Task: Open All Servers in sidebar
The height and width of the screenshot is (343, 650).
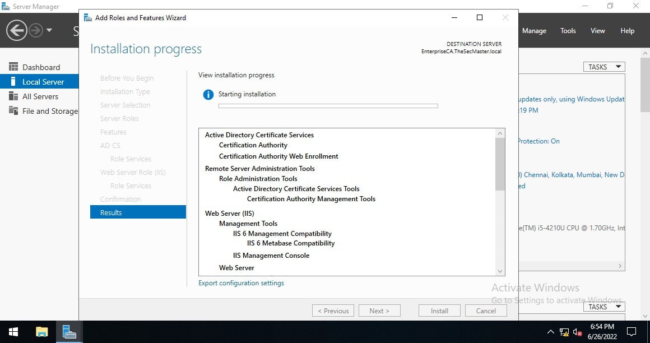Action: point(40,96)
